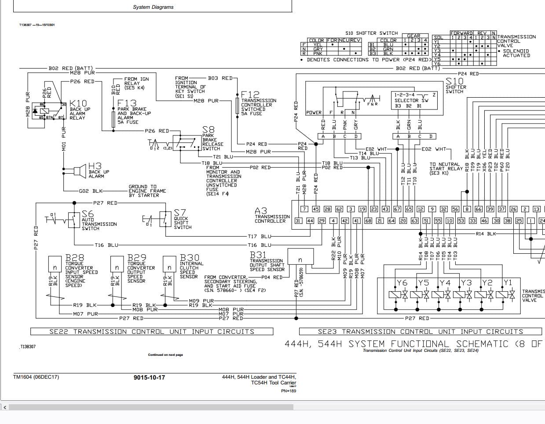This screenshot has width=545, height=424.
Task: Click pin 7 box on A3 transmission controller
Action: click(x=304, y=209)
